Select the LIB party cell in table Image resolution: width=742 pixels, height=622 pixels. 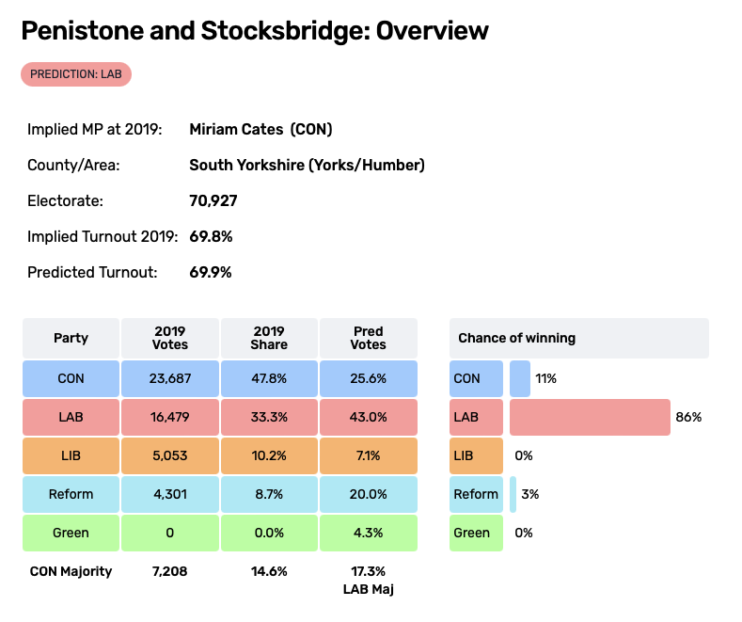71,456
